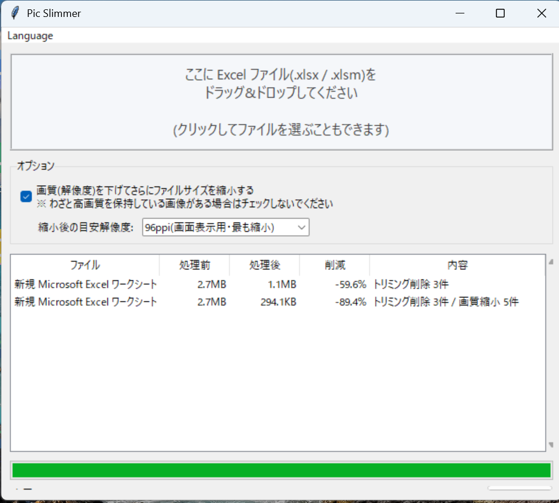Screen dimensions: 559x503
Task: Click the green progress bar
Action: click(282, 470)
